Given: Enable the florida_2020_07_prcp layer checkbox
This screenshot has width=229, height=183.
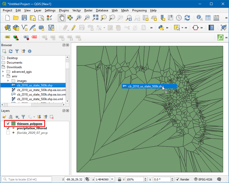Looking at the screenshot, I should 8,133.
